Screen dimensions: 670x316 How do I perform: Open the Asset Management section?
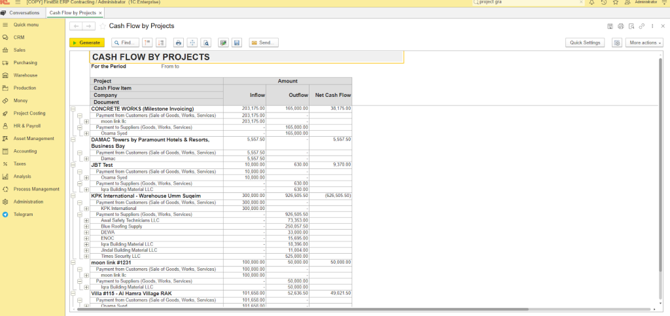[x=34, y=138]
